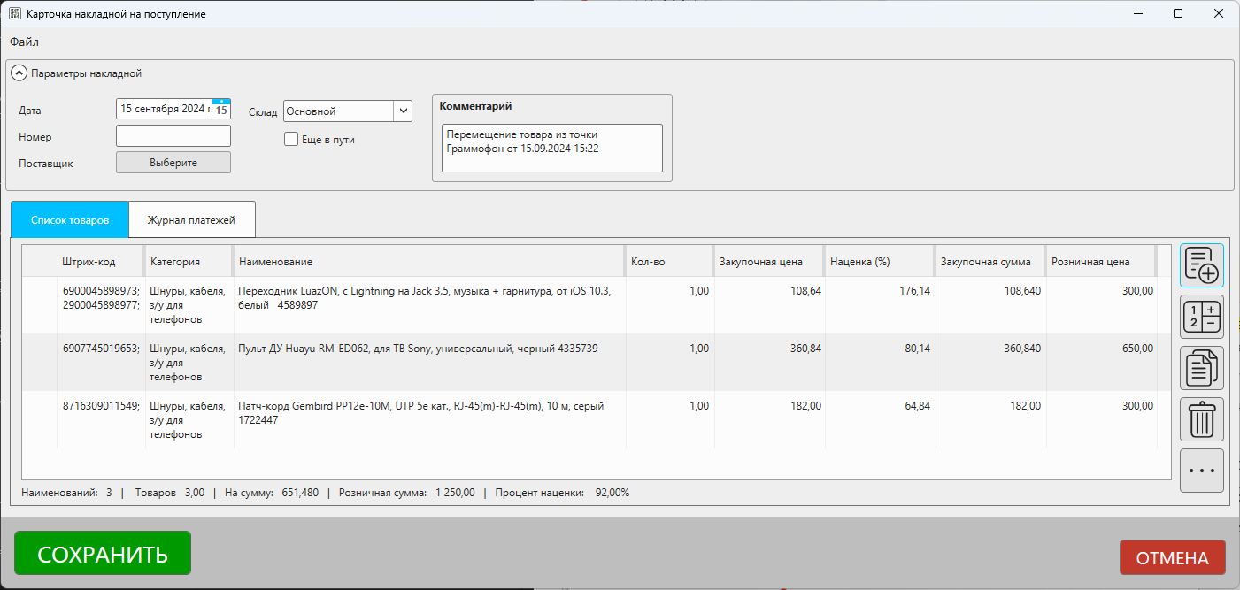The width and height of the screenshot is (1240, 590).
Task: Select the "Список товаров" tab
Action: tap(70, 219)
